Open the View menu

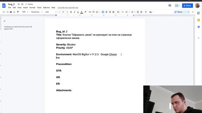coord(20,8)
